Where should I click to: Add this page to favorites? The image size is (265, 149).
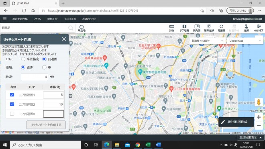click(x=202, y=10)
